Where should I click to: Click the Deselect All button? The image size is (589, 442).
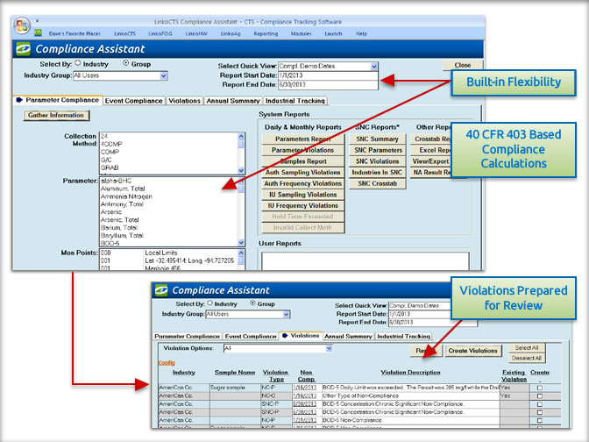pyautogui.click(x=526, y=358)
